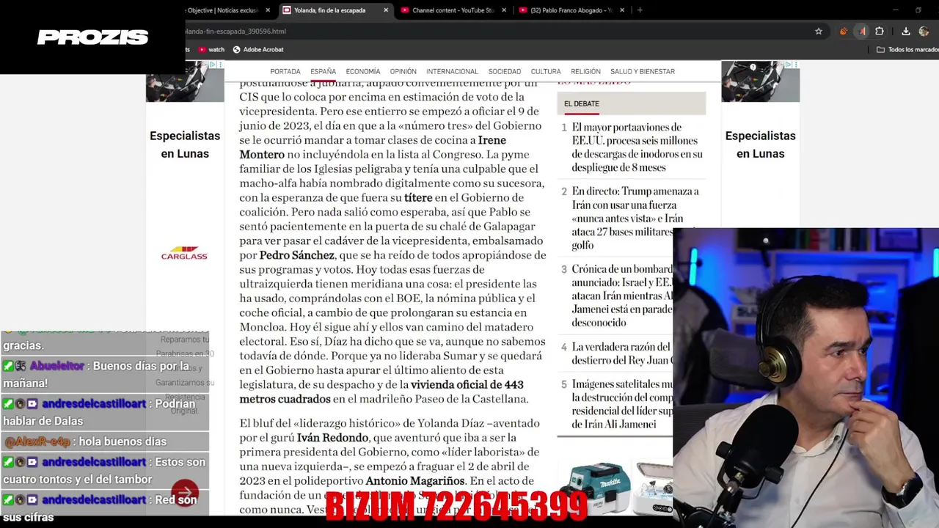Click the right ad info/close icon
The image size is (939, 528).
[x=792, y=65]
